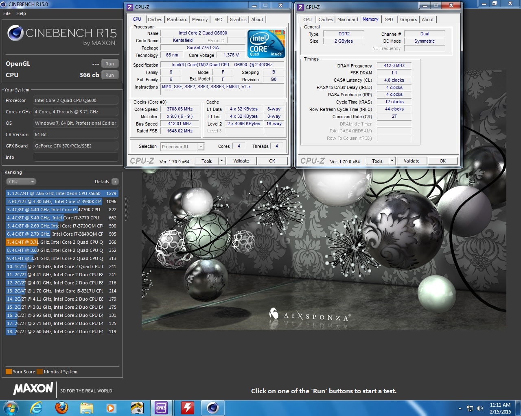The height and width of the screenshot is (416, 521).
Task: Select ranking row 18 scoring 119
Action: click(x=62, y=331)
